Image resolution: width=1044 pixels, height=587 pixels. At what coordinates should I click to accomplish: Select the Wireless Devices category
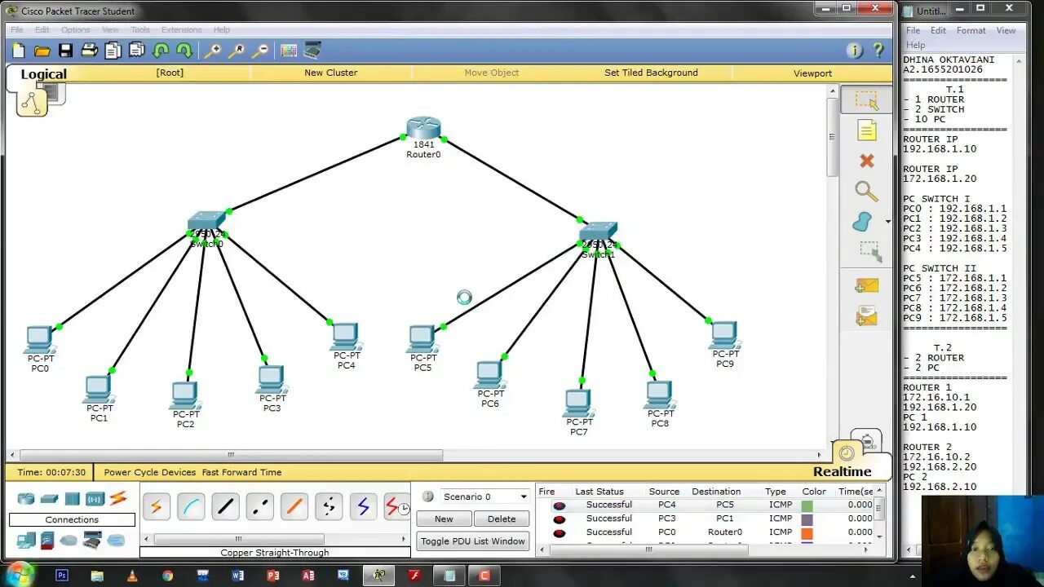click(x=95, y=499)
